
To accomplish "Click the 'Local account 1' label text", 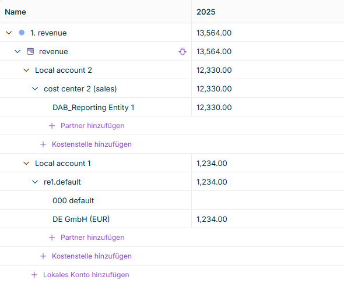I will 63,163.
